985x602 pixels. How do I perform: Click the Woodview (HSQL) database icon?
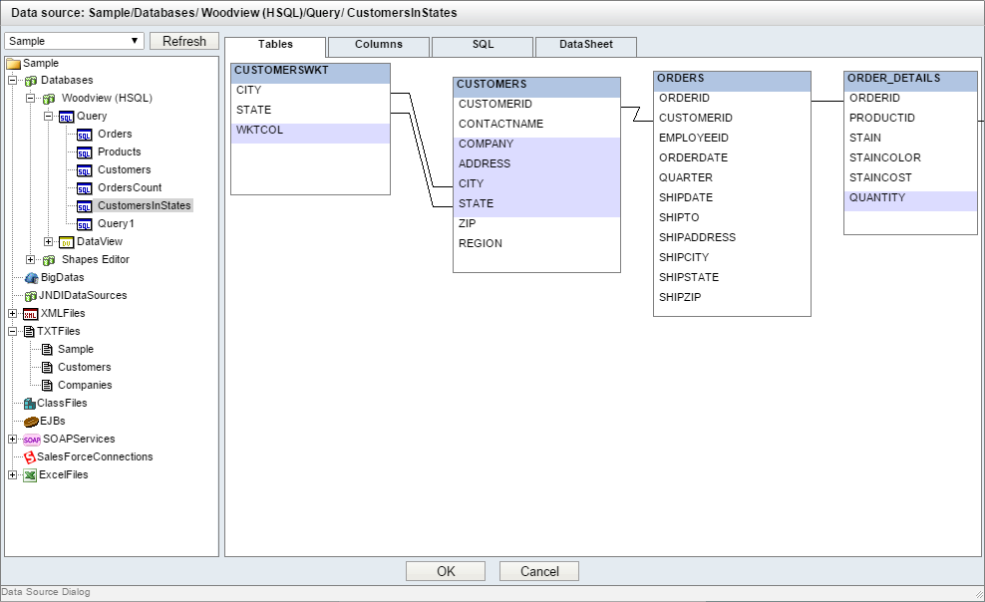[49, 99]
